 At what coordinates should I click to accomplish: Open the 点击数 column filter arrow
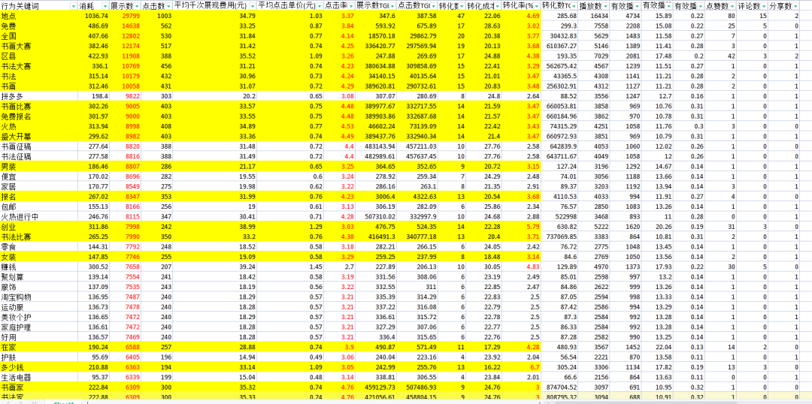click(x=169, y=6)
